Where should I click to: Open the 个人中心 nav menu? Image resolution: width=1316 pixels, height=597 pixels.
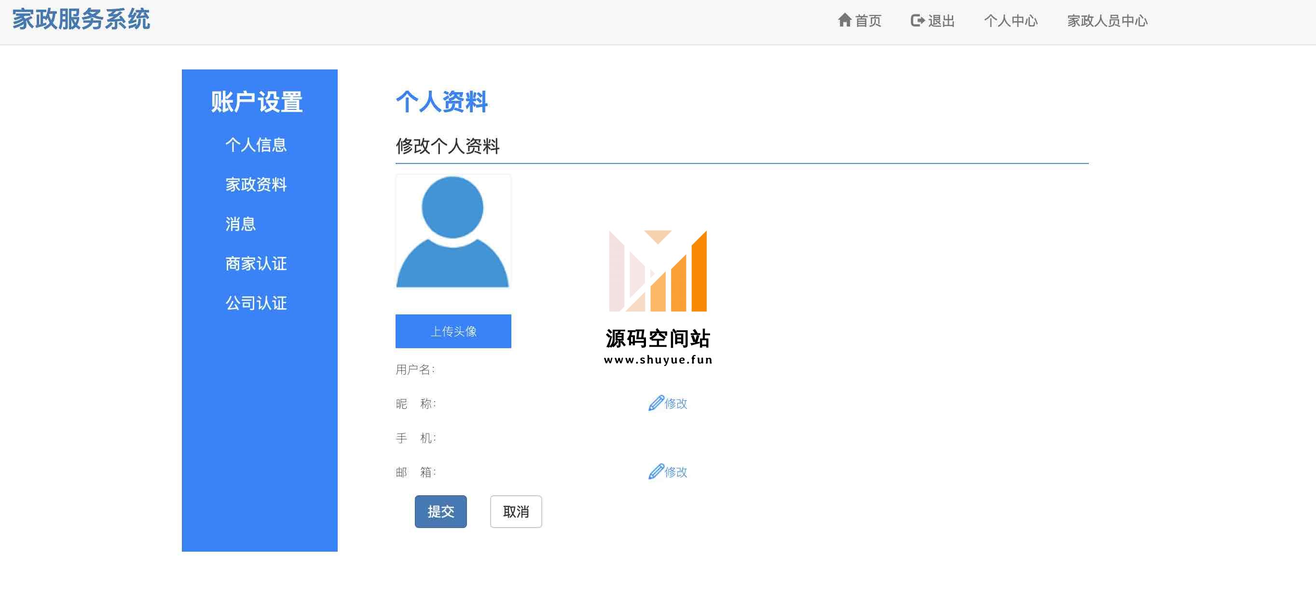pyautogui.click(x=1011, y=21)
